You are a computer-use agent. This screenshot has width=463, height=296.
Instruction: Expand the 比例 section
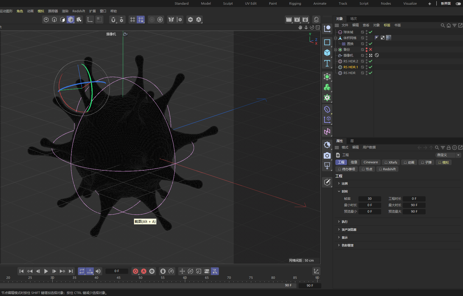339,183
